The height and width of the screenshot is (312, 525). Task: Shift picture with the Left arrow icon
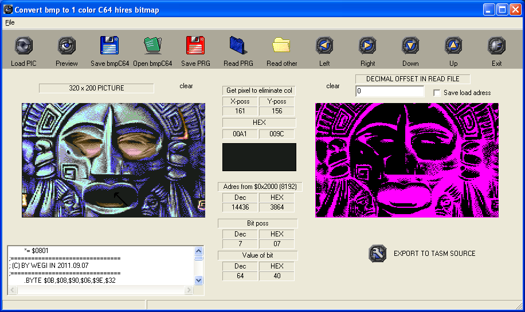(x=324, y=46)
